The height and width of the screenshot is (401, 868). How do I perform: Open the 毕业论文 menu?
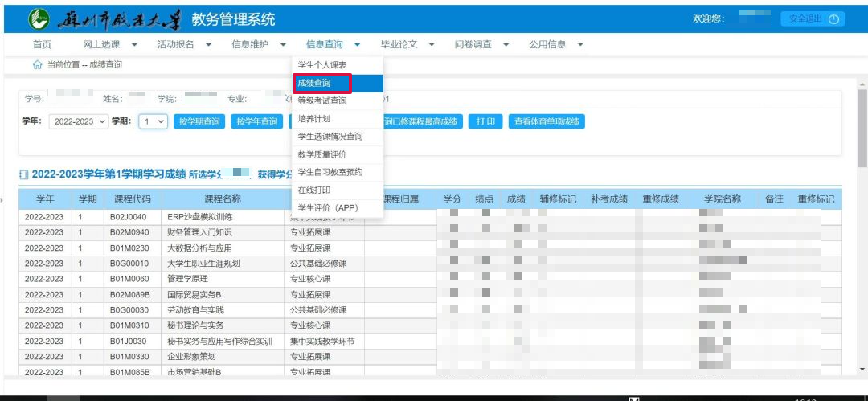[399, 45]
